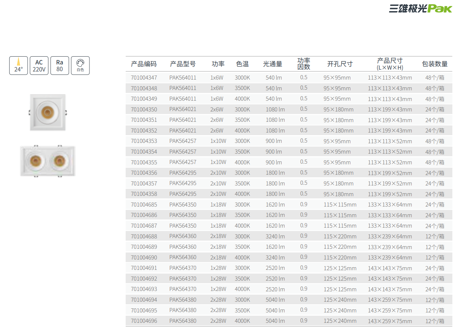
Task: Select the single-head spotlight product image
Action: point(48,112)
